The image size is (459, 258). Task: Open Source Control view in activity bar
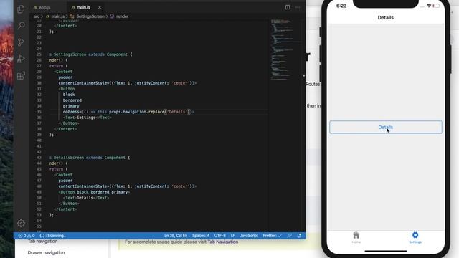tap(21, 42)
